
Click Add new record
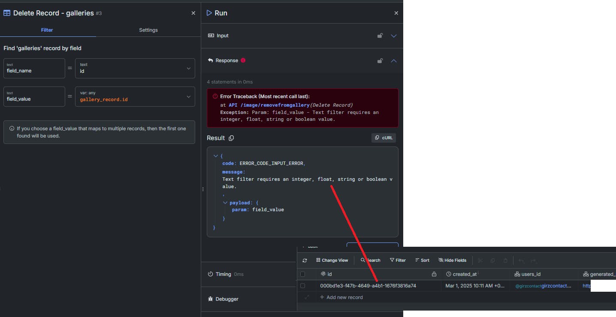341,297
